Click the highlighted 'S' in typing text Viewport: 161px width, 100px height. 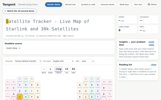[7, 21]
